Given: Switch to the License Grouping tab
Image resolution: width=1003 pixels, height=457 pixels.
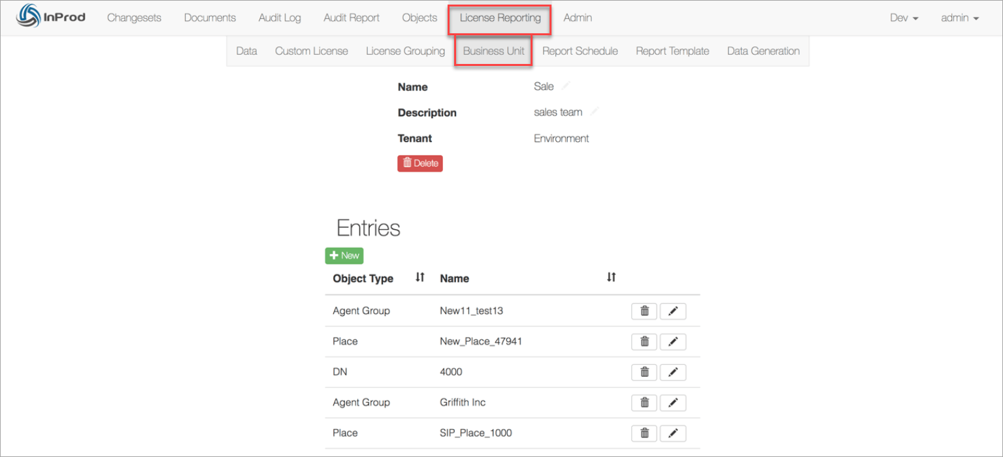Looking at the screenshot, I should [405, 51].
